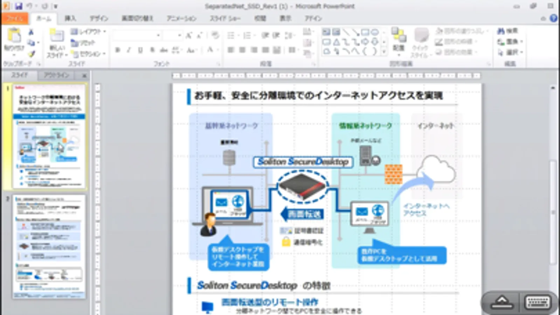560x315 pixels.
Task: Activate the Format Painter brush
Action: (x=31, y=54)
